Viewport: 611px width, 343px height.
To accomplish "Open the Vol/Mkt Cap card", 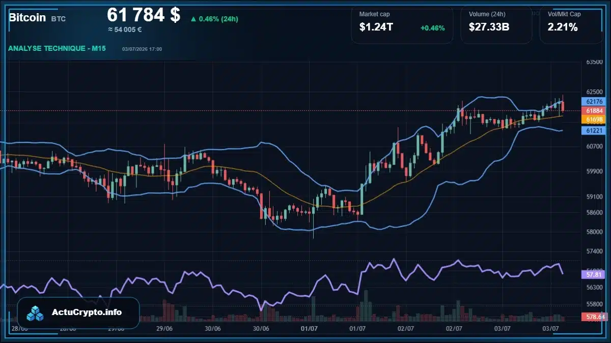I will (x=571, y=24).
